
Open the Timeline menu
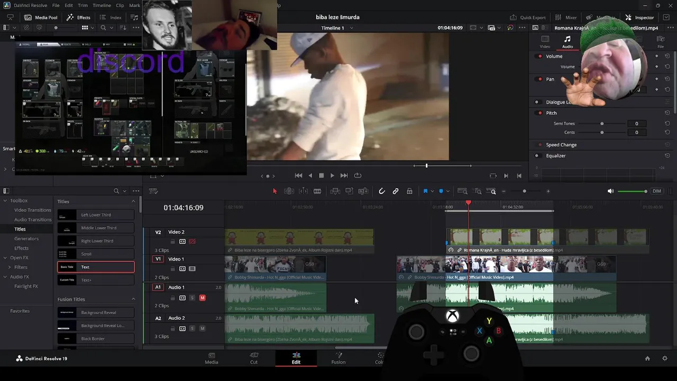[x=102, y=5]
